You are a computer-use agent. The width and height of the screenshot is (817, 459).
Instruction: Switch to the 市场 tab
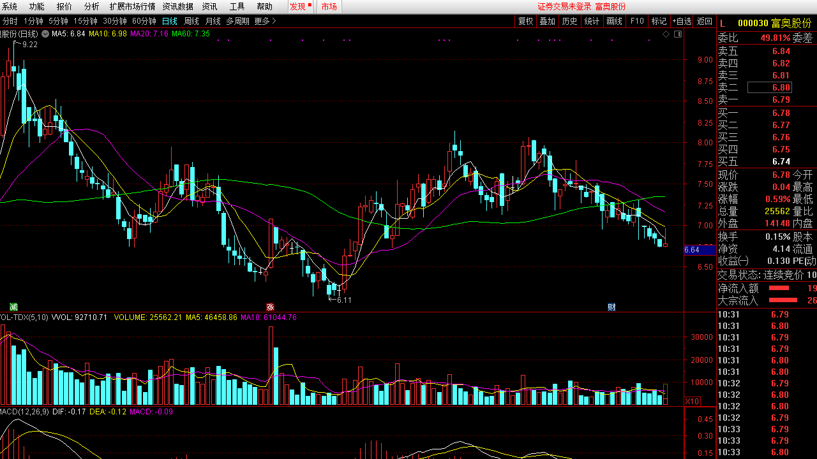[x=329, y=6]
